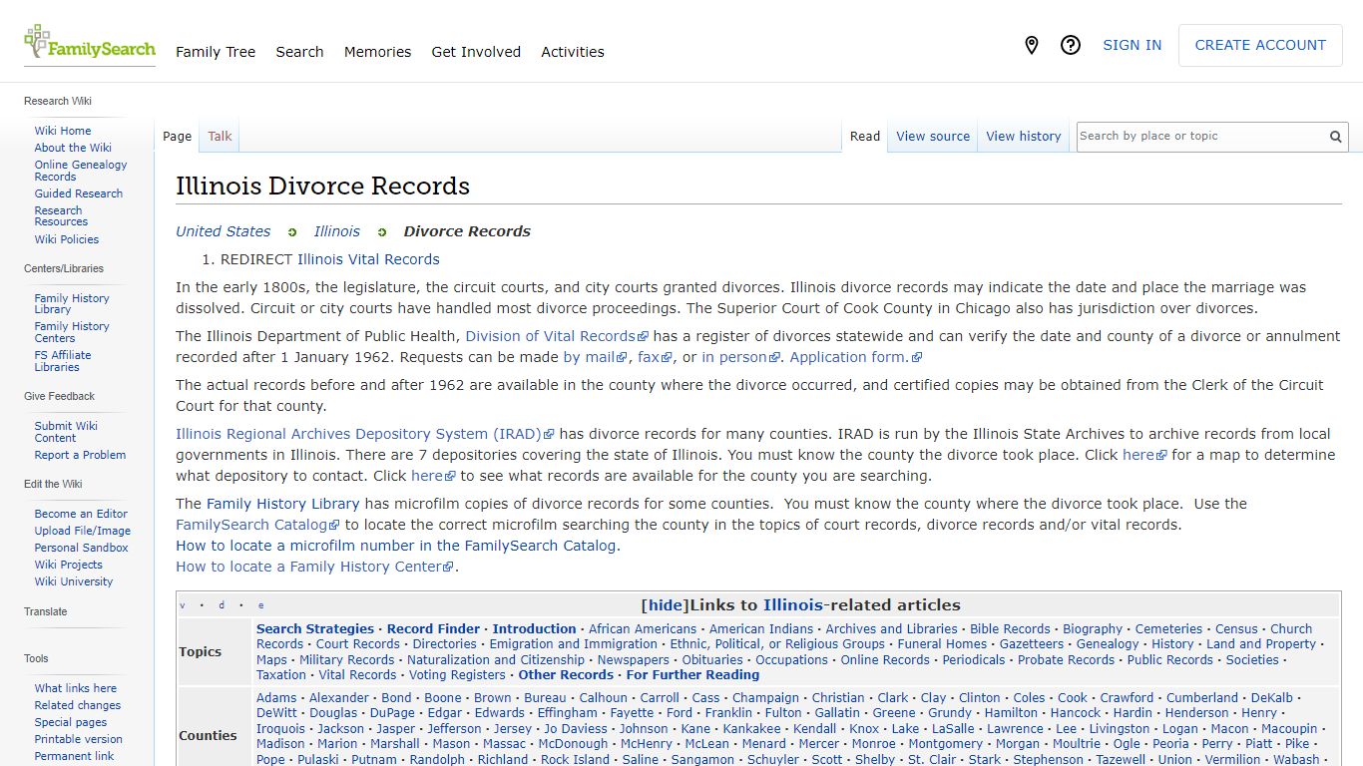
Task: Click the in person link
Action: [740, 357]
